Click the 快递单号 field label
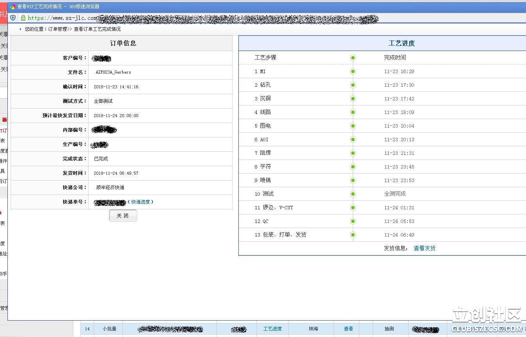 [x=75, y=202]
